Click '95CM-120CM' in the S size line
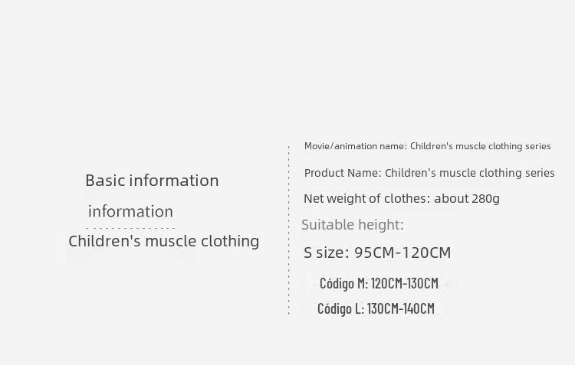This screenshot has height=365, width=575. coord(402,253)
